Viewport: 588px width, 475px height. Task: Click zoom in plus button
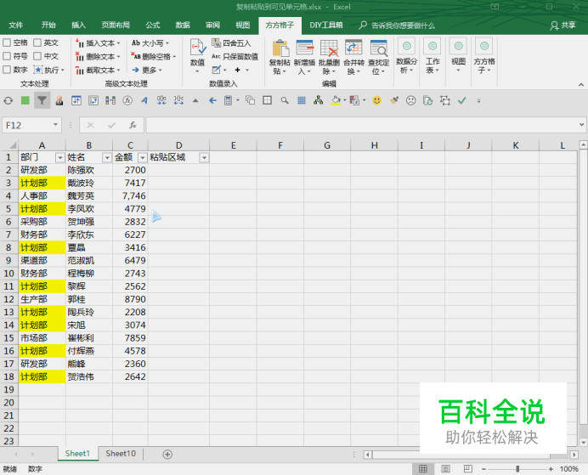[551, 468]
